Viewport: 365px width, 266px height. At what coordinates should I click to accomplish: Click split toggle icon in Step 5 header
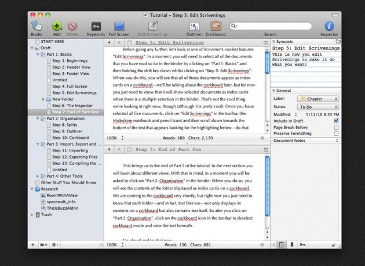(x=265, y=42)
